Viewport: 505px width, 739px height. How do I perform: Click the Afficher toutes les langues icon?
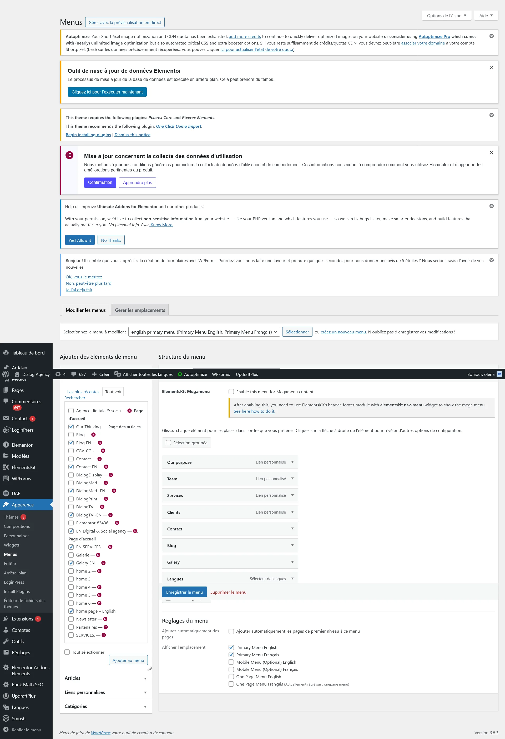tap(117, 374)
